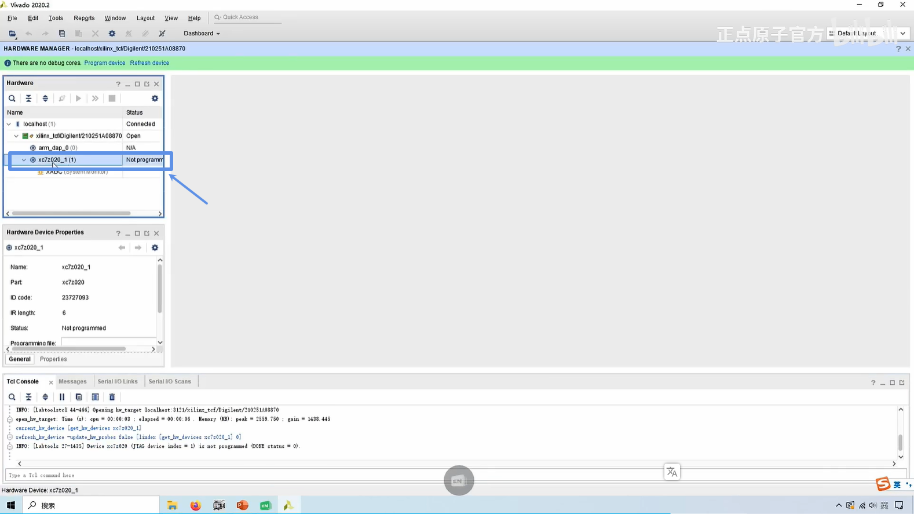Toggle column selection mode in Tcl Console
The image size is (914, 514).
tap(95, 397)
